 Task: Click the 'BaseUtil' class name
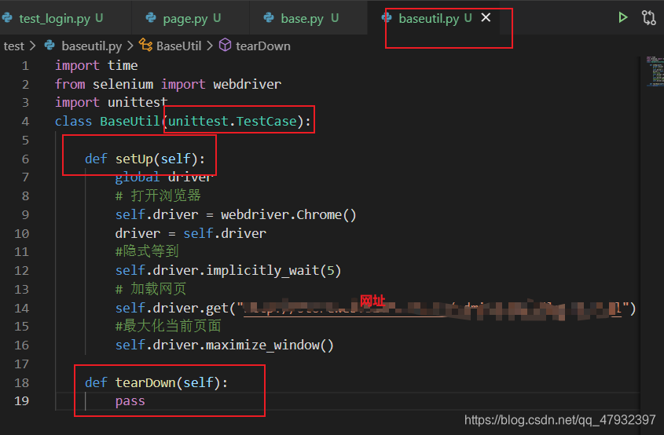point(130,122)
